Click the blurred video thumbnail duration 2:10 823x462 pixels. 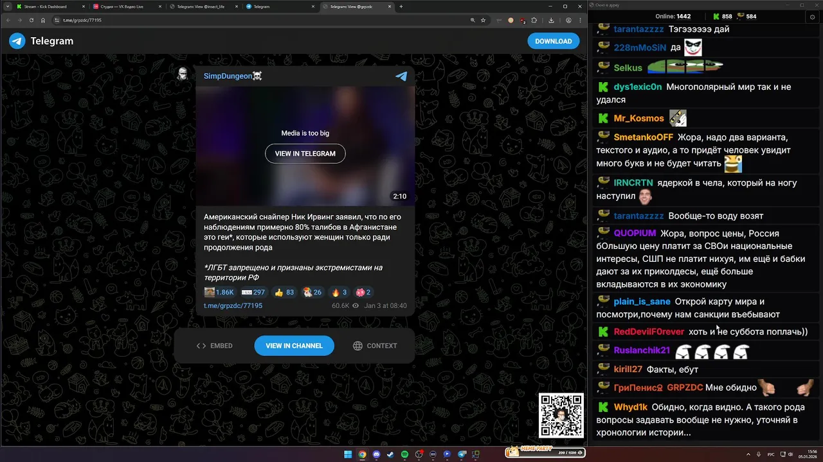[399, 196]
